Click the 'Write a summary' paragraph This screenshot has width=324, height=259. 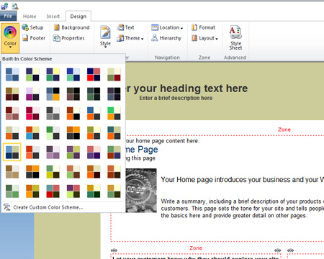[243, 208]
